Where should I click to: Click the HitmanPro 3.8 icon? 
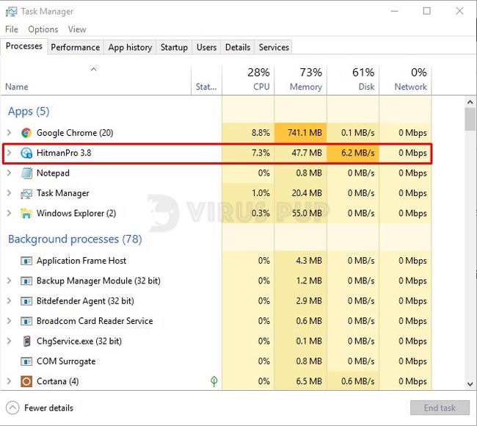[26, 154]
